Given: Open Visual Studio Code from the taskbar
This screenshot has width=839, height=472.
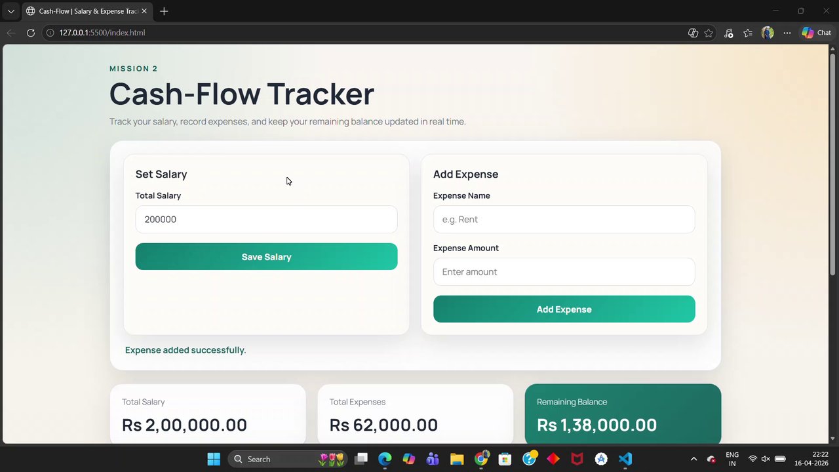Looking at the screenshot, I should (x=625, y=459).
